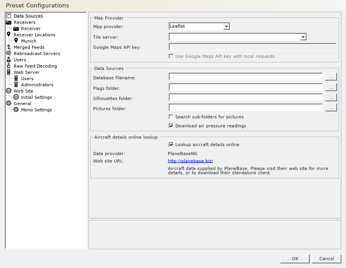Open Administrators under Web Server
The height and width of the screenshot is (268, 346).
37,85
